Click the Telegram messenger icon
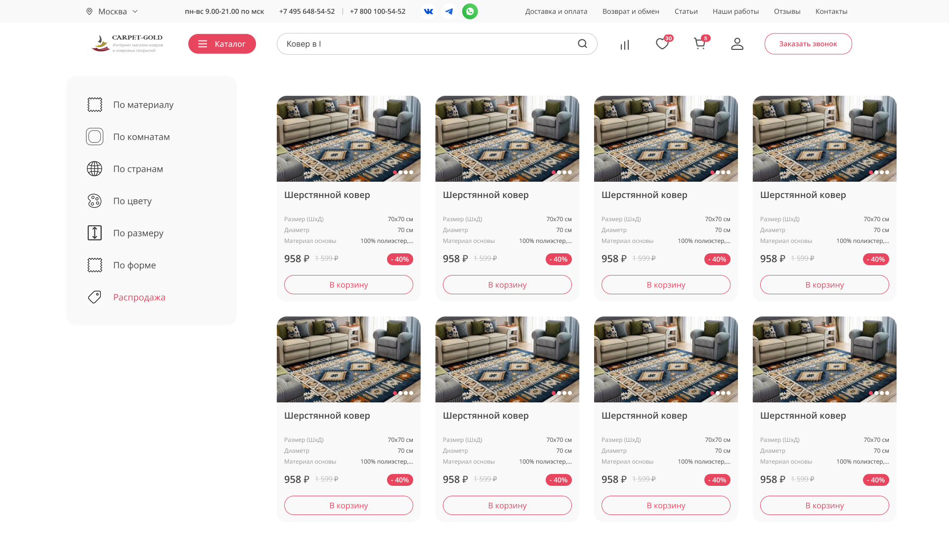This screenshot has height=552, width=949. 449,11
